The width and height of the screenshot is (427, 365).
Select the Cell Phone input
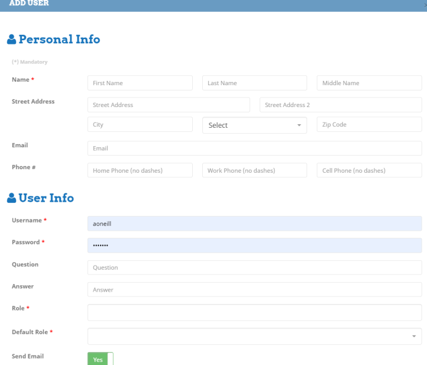[369, 170]
